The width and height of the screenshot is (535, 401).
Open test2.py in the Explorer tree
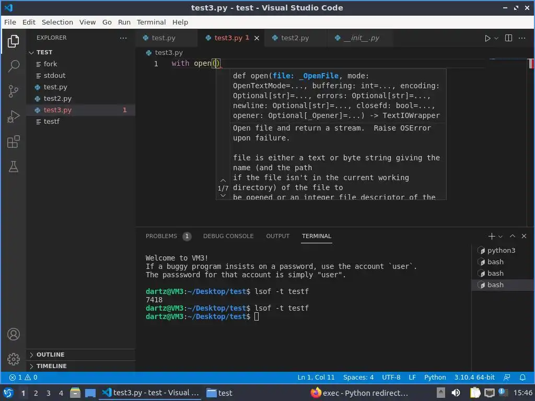81,99
